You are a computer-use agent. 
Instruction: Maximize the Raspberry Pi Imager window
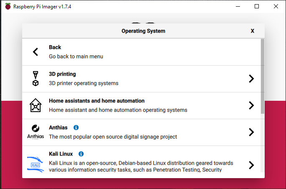point(257,7)
